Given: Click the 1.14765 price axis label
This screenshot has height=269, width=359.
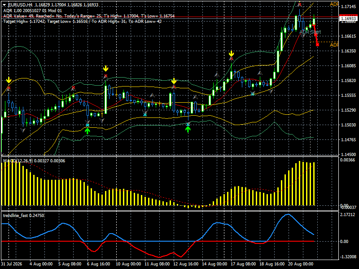Looking at the screenshot, I should (x=349, y=140).
